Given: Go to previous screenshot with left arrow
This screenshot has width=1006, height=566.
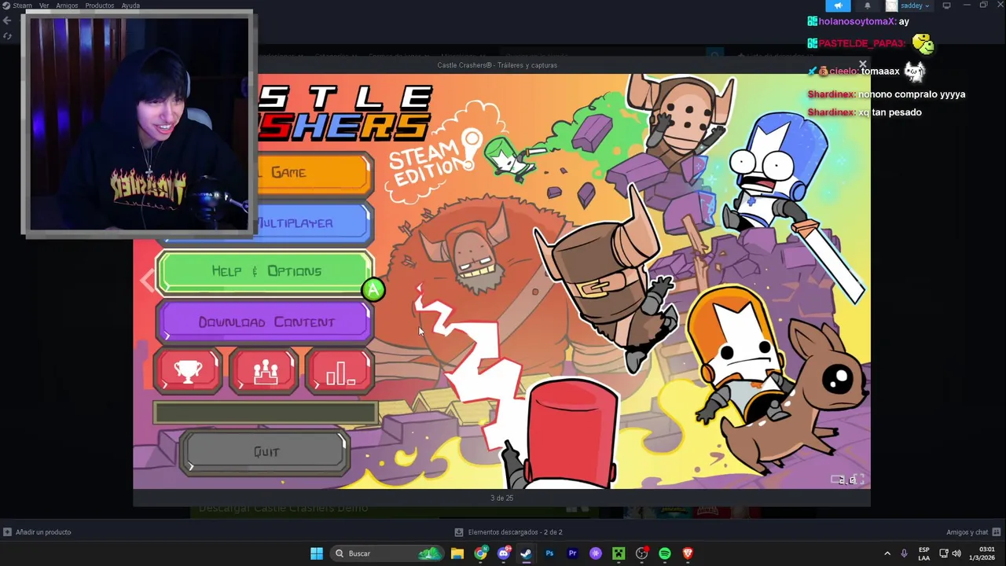Looking at the screenshot, I should pos(147,281).
